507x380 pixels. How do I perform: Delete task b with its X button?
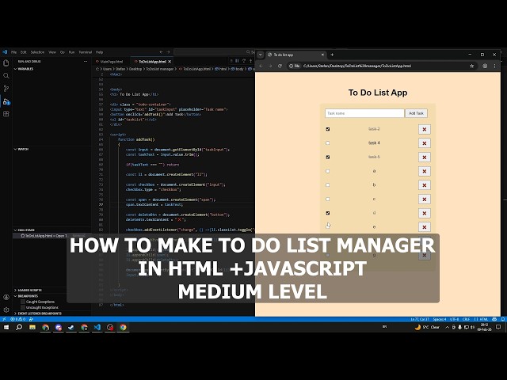click(425, 185)
